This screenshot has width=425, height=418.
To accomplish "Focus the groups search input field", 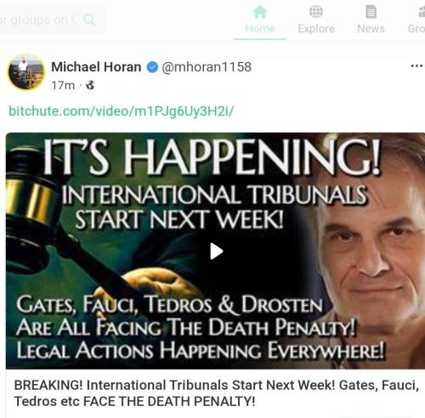I will (52, 20).
